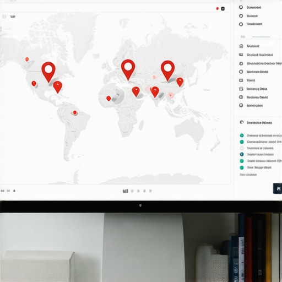Screen dimensions: 282x282
Task: Toggle the bottommost green legend circle
Action: (x=242, y=167)
